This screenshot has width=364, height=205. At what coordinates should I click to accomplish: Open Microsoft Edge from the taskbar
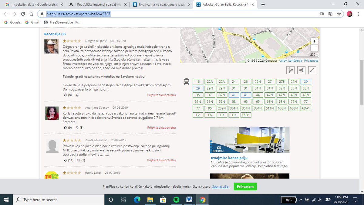[137, 200]
